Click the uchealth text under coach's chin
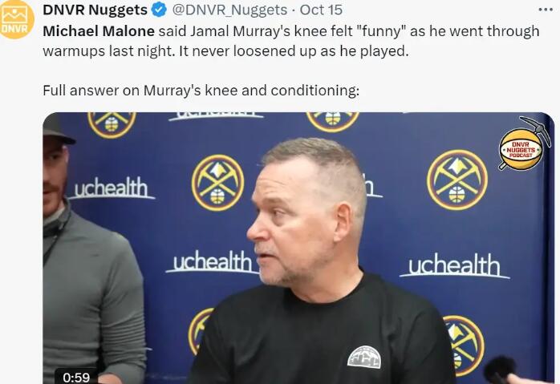Image resolution: width=560 pixels, height=384 pixels. pyautogui.click(x=212, y=261)
